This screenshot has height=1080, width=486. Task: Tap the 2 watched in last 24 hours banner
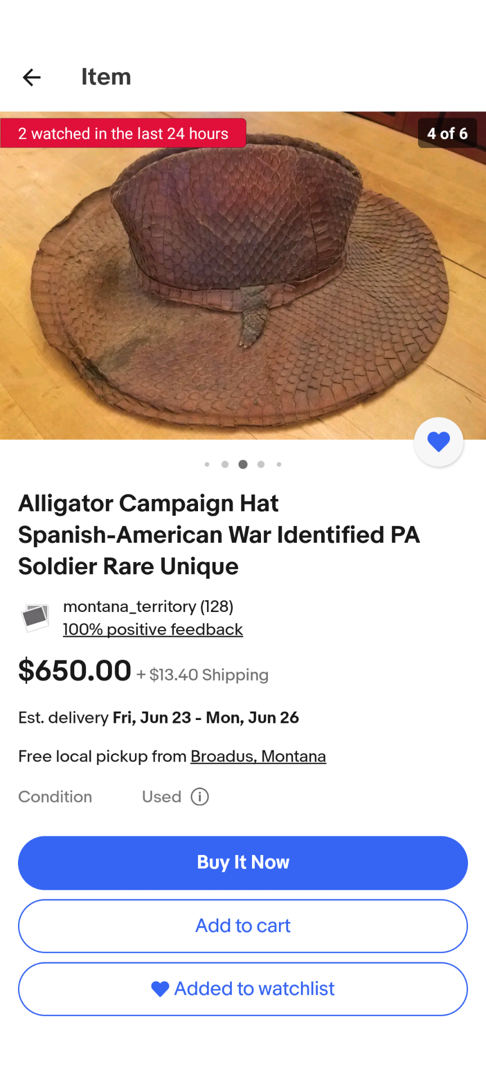coord(123,133)
